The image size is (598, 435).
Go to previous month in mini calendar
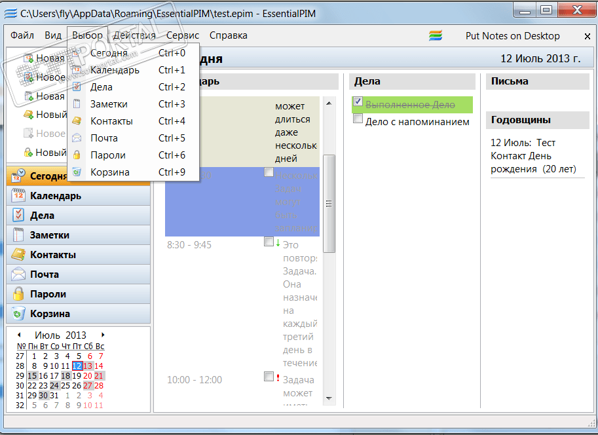(x=19, y=335)
